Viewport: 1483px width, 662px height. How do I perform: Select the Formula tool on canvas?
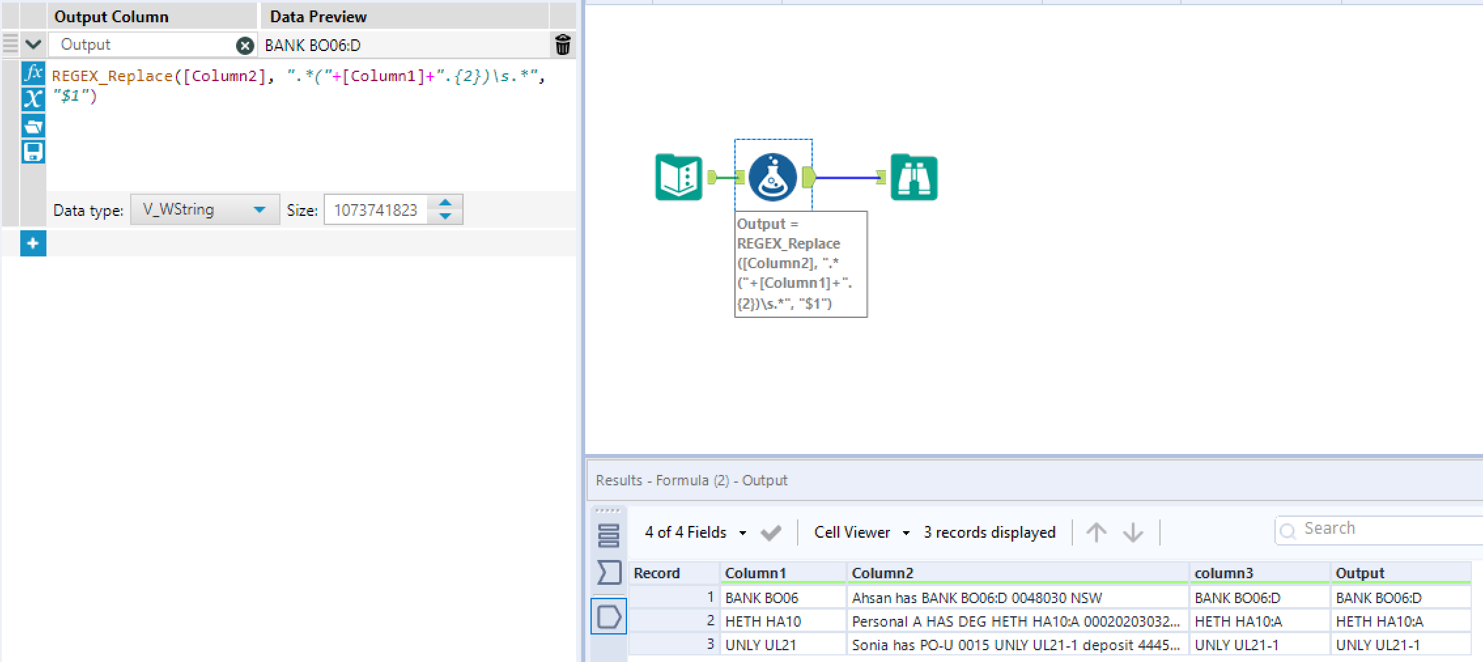(773, 175)
